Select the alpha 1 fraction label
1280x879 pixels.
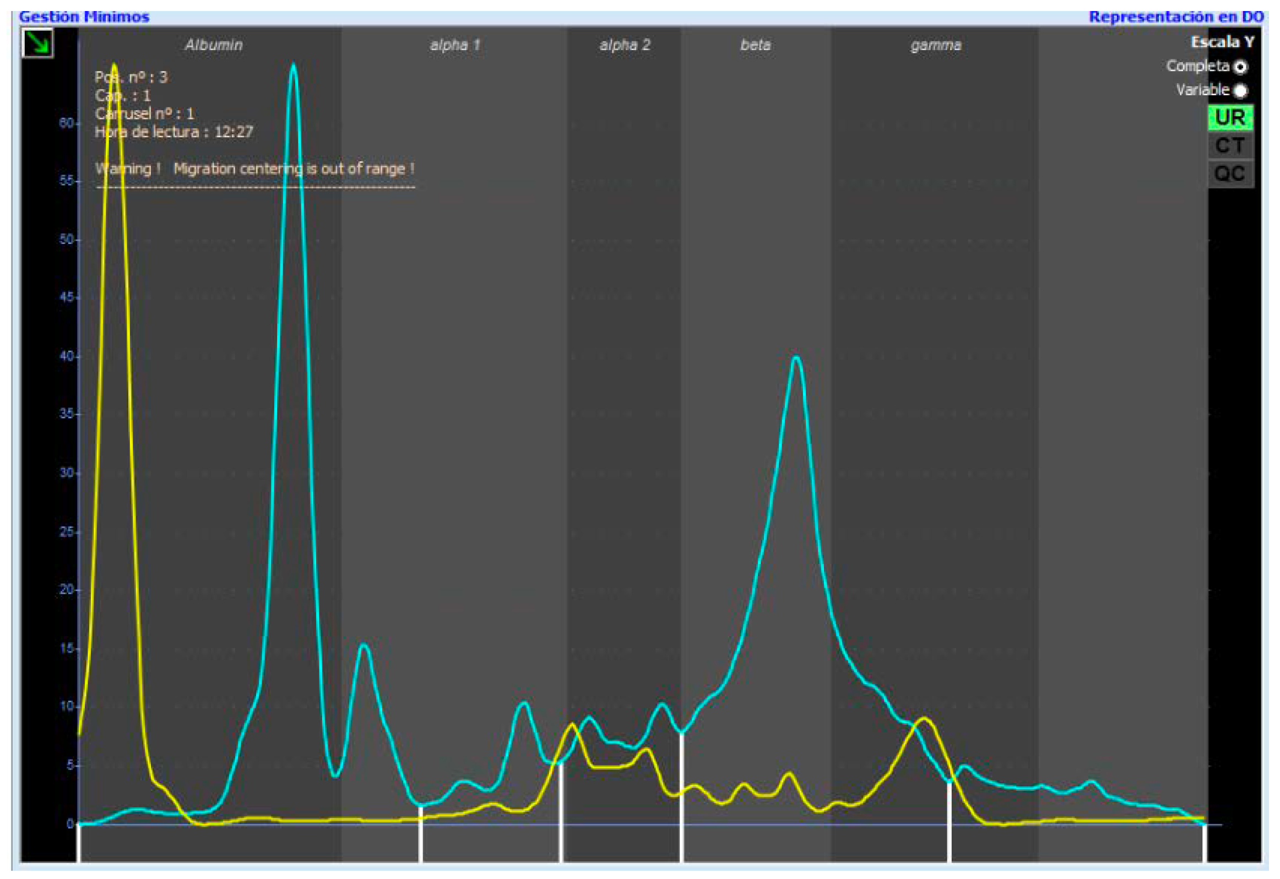(x=455, y=45)
